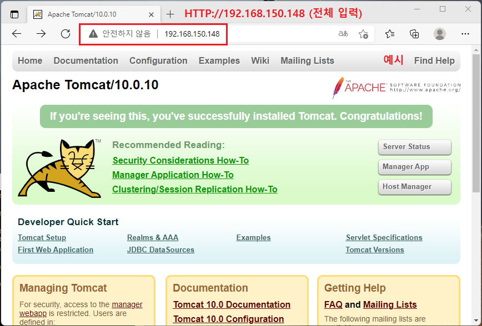Viewport: 482px width, 326px height.
Task: Open Examples in navigation bar
Action: 219,61
